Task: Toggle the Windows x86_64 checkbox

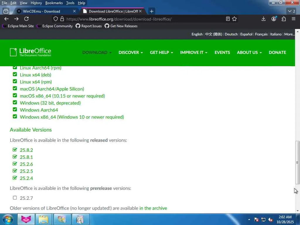Action: (x=15, y=116)
